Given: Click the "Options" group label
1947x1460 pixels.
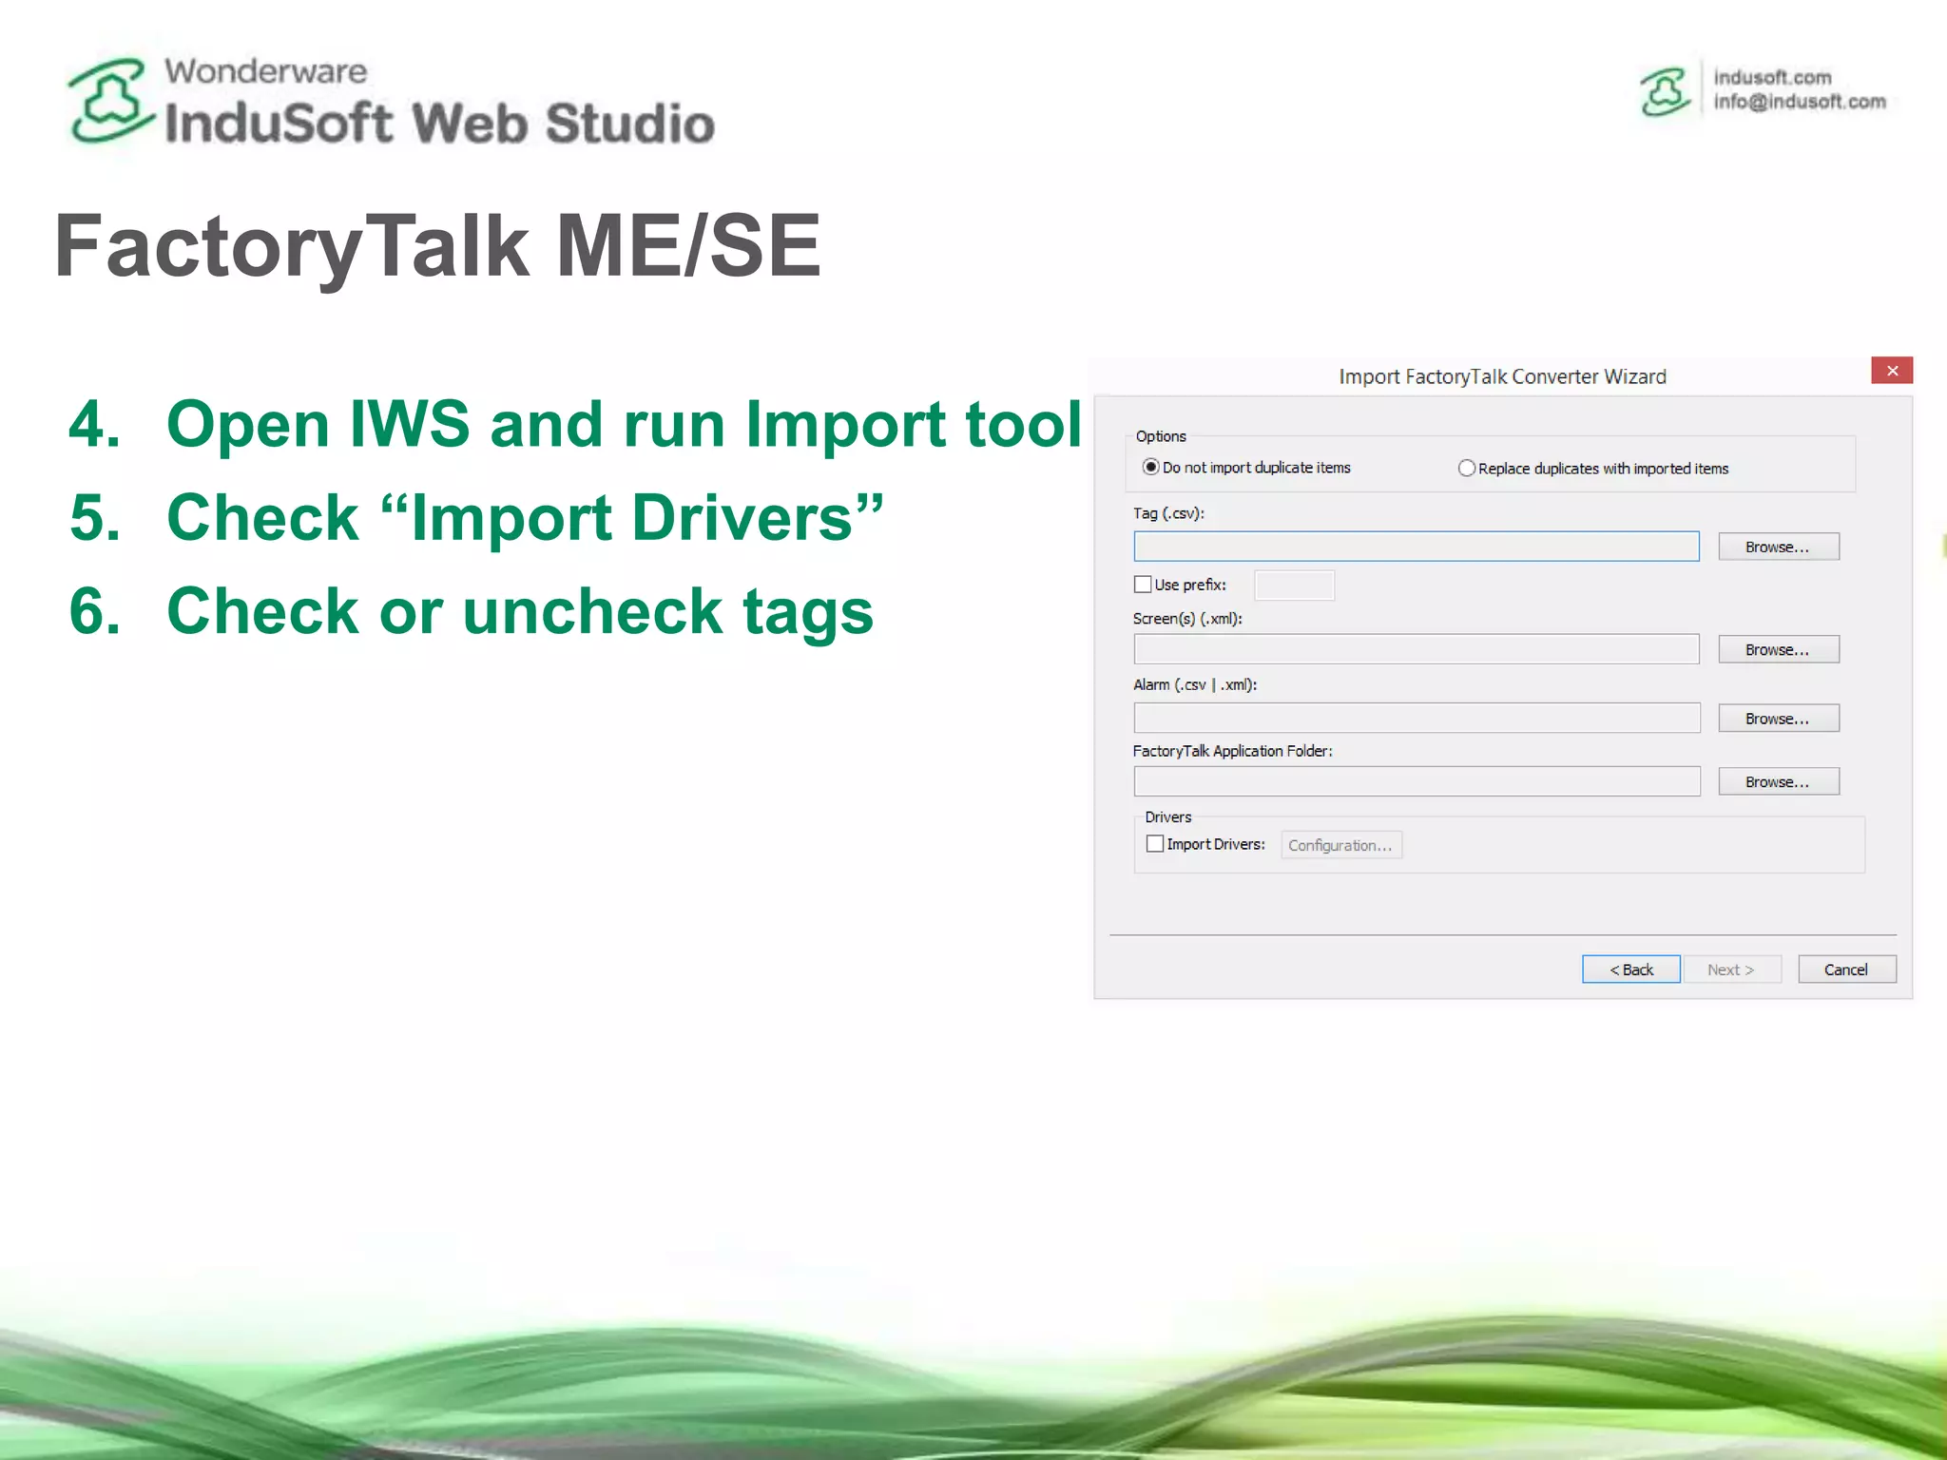Looking at the screenshot, I should tap(1161, 436).
